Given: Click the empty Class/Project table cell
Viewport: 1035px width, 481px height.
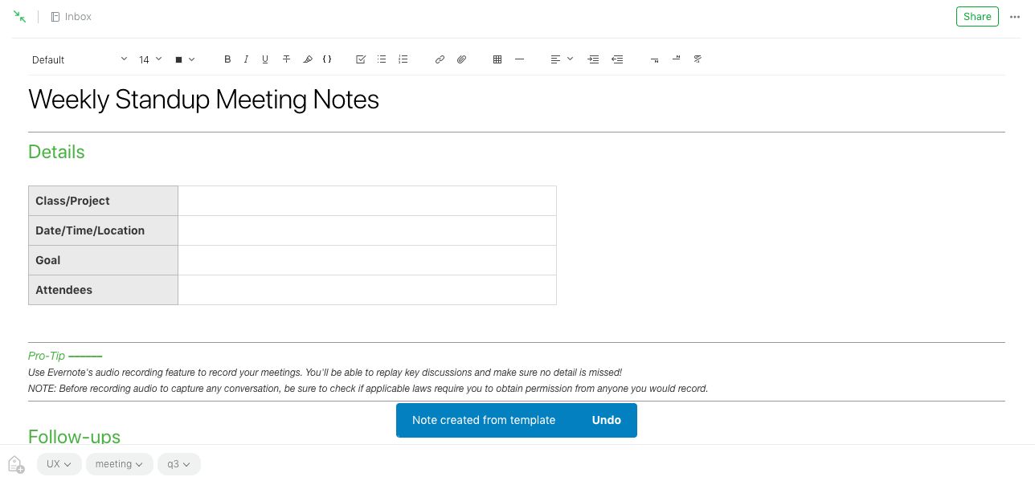Looking at the screenshot, I should pos(366,201).
